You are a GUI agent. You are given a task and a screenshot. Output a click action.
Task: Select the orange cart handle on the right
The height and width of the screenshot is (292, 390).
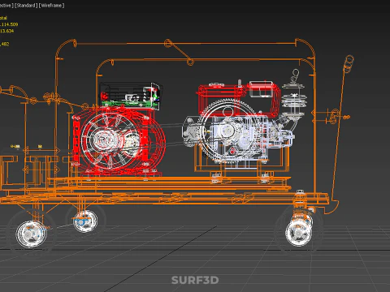(342, 130)
